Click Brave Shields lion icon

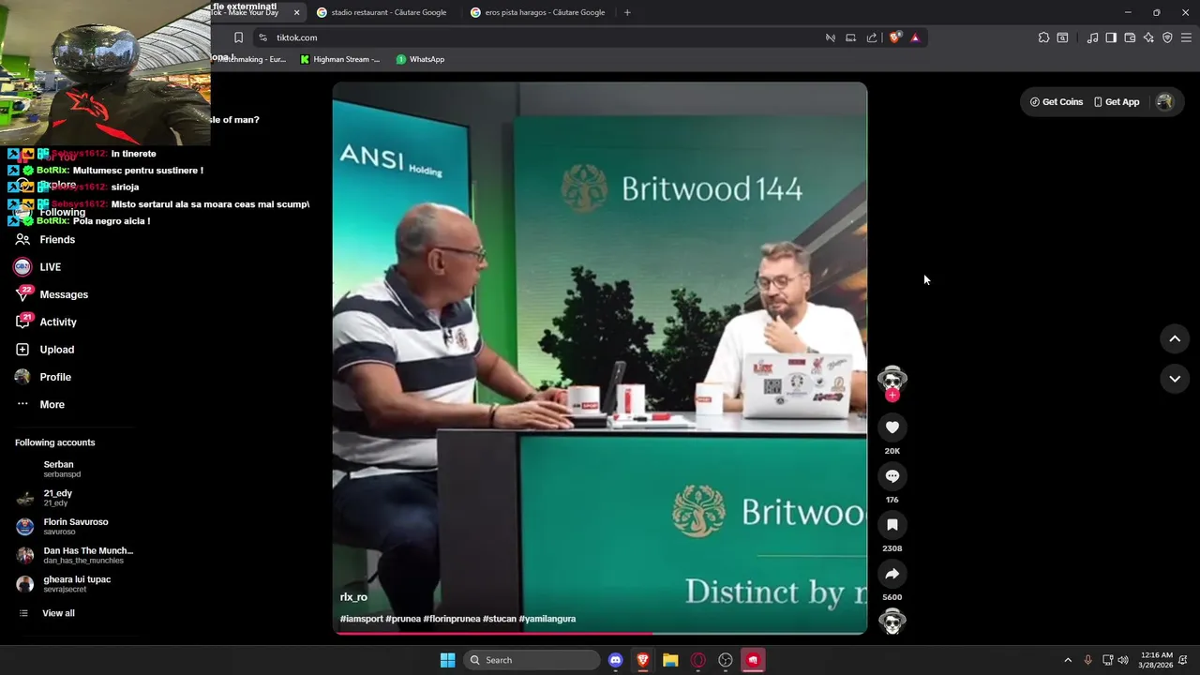coord(894,37)
